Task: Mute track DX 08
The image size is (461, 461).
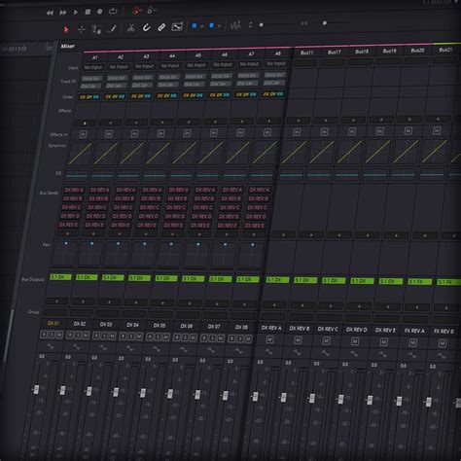Action: click(x=248, y=339)
